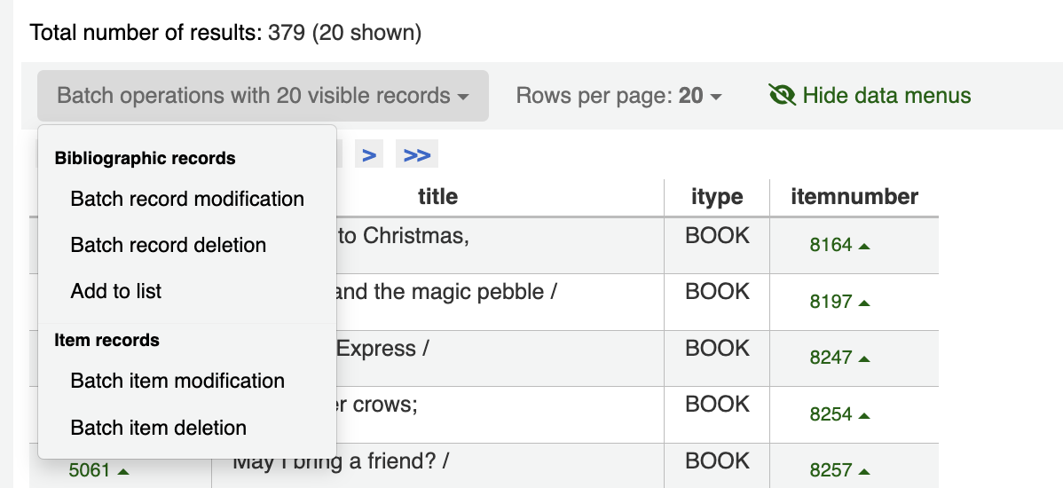Expand the Rows per page selector
This screenshot has width=1063, height=488.
click(x=618, y=96)
